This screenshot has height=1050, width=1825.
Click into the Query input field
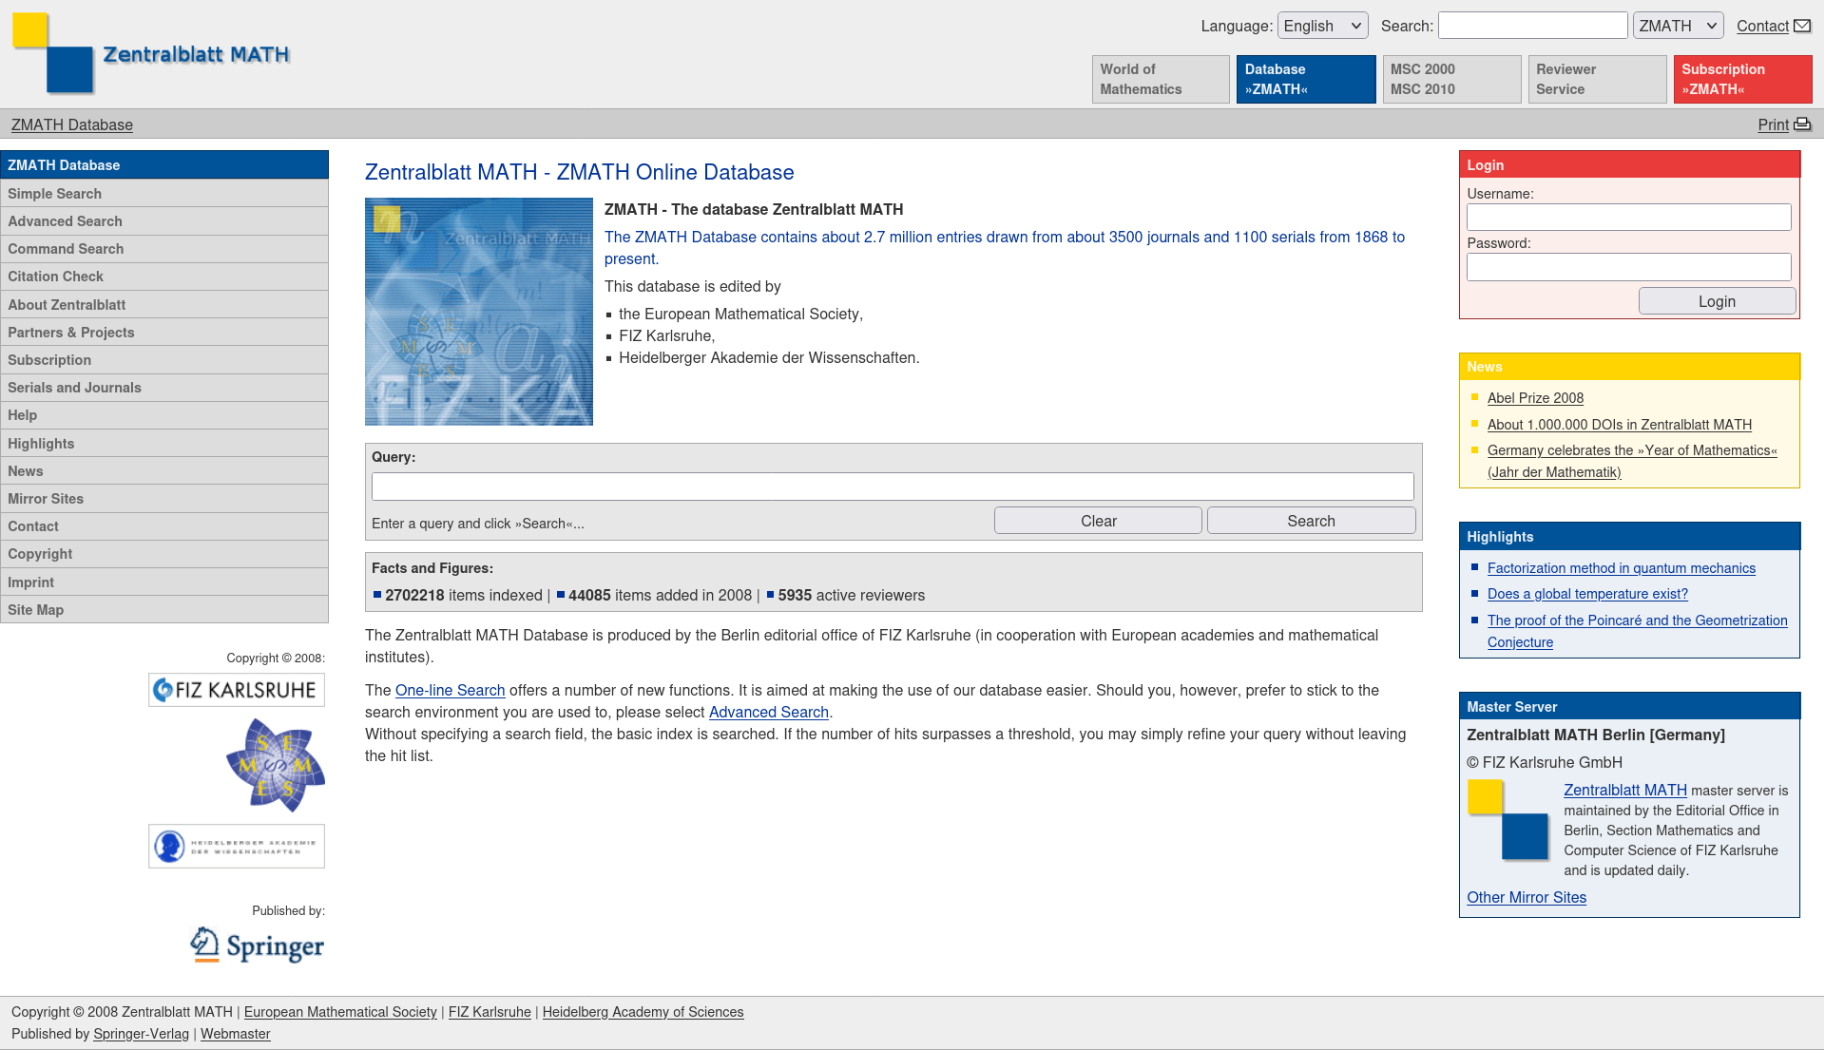tap(893, 487)
